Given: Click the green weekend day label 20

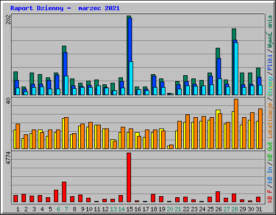Looking at the screenshot, I should point(170,209).
